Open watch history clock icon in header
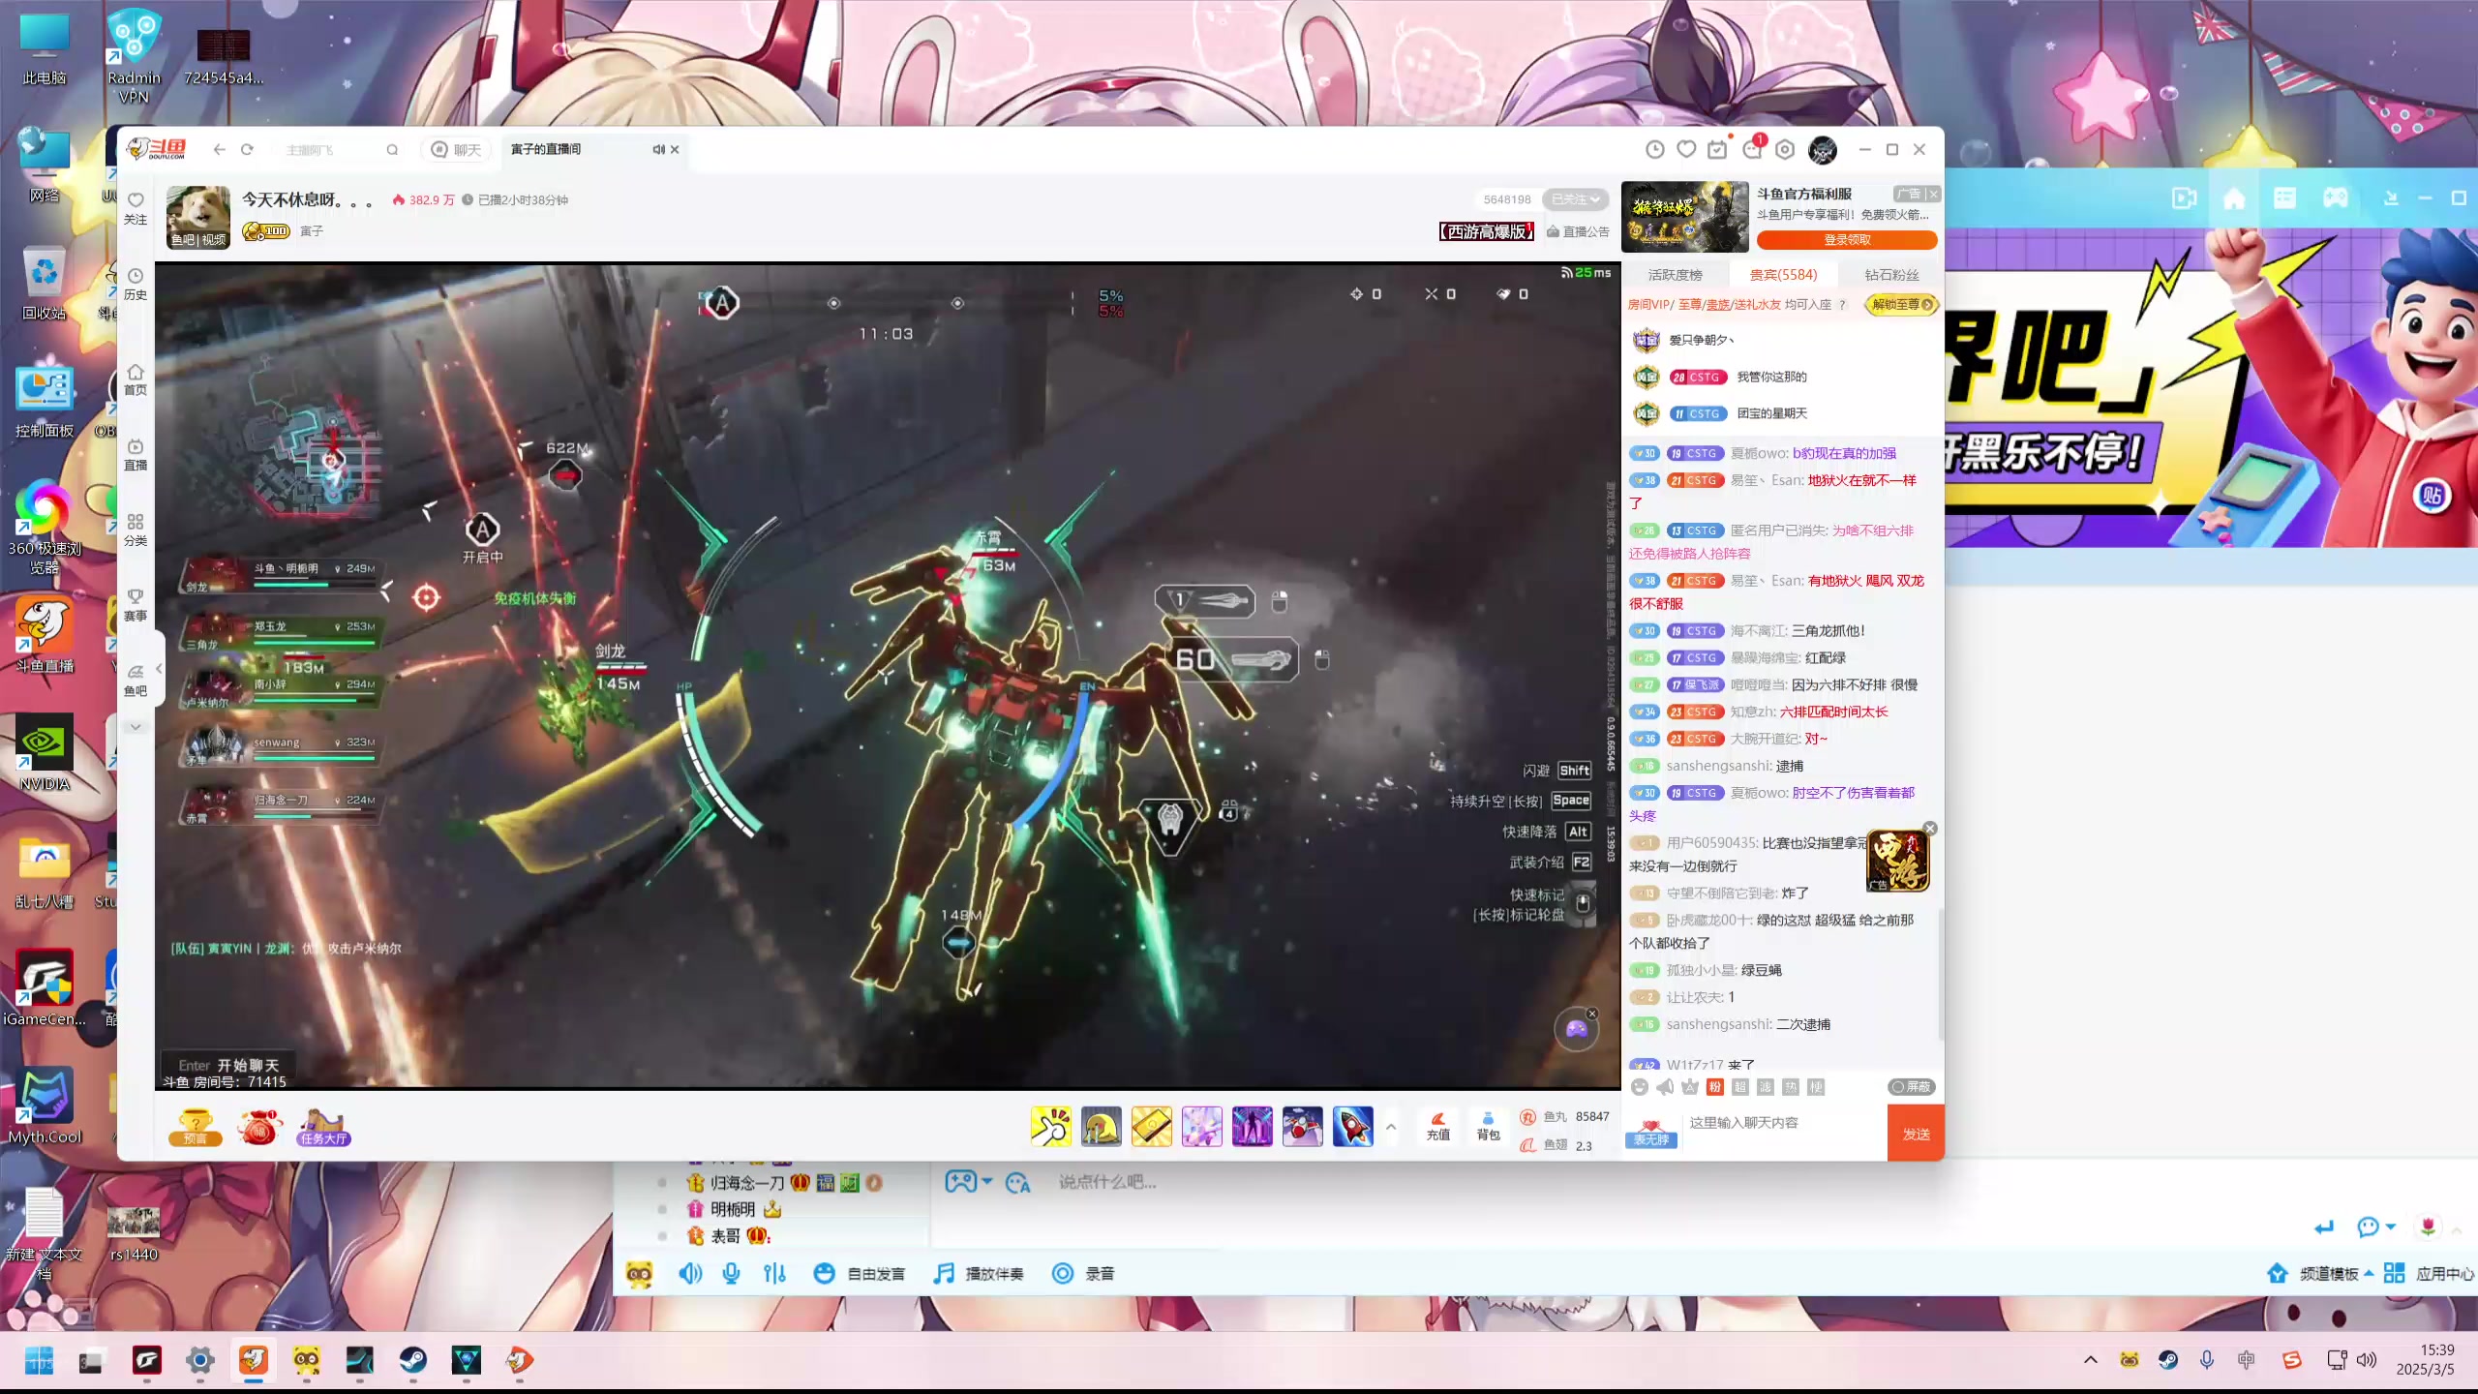 (1655, 149)
